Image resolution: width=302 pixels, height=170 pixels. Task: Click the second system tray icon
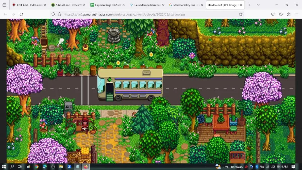tap(252, 167)
